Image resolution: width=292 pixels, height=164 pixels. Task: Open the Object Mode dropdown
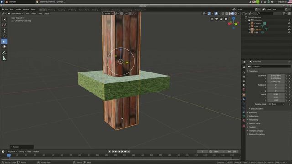tap(16, 14)
